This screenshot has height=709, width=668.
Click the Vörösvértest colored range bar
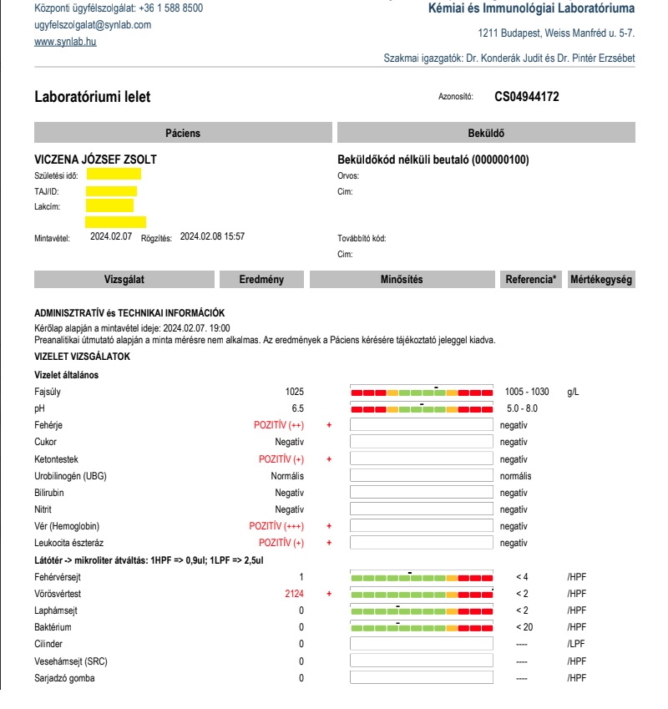pos(422,596)
